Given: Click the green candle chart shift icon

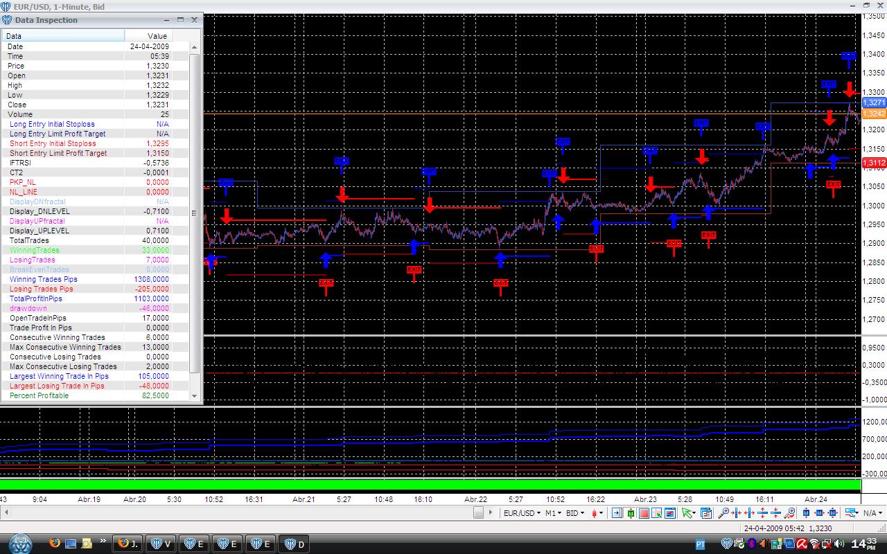Looking at the screenshot, I should (x=631, y=513).
